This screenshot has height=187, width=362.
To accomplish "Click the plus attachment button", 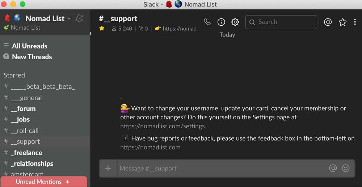I will point(108,168).
